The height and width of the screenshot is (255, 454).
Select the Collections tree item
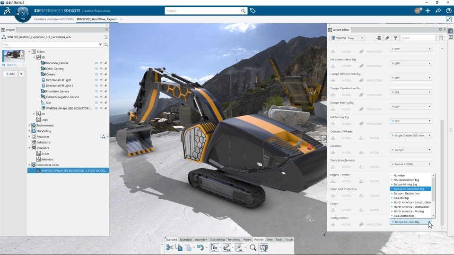click(x=44, y=142)
